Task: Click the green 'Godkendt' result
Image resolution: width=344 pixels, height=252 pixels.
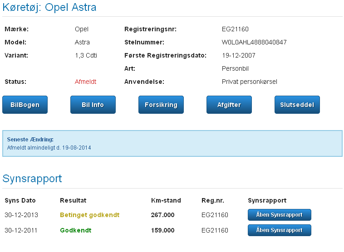Action: click(75, 230)
